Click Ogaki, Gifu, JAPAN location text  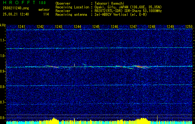[128, 7]
